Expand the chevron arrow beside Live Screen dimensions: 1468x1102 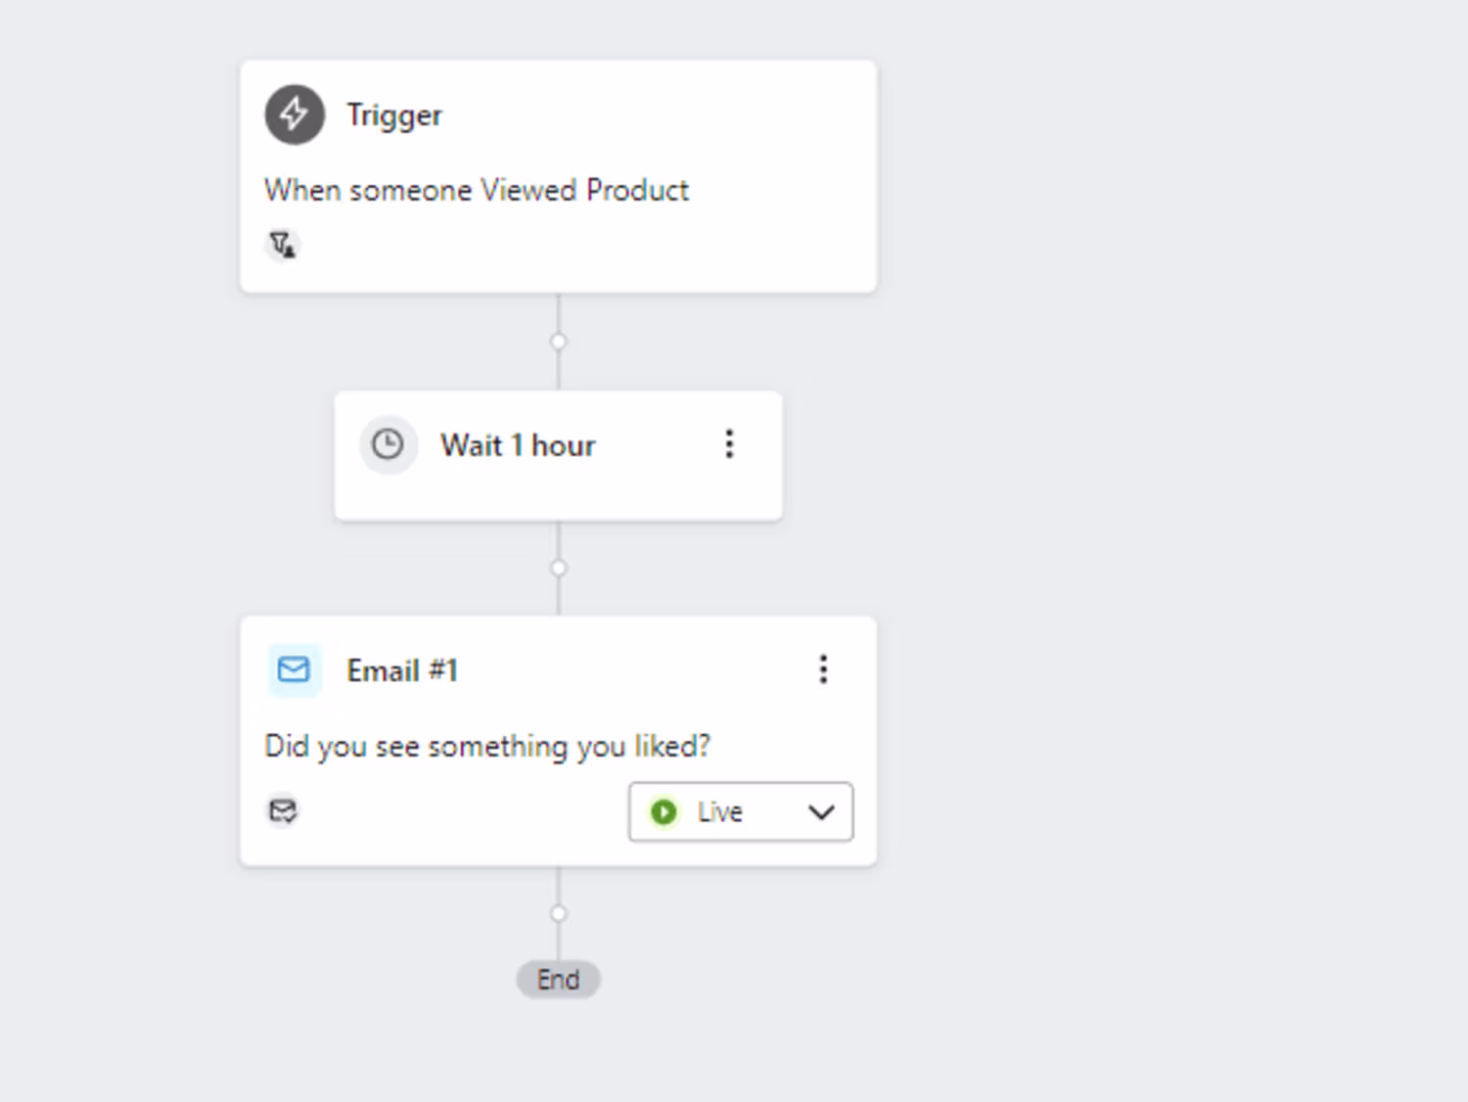[x=821, y=811]
